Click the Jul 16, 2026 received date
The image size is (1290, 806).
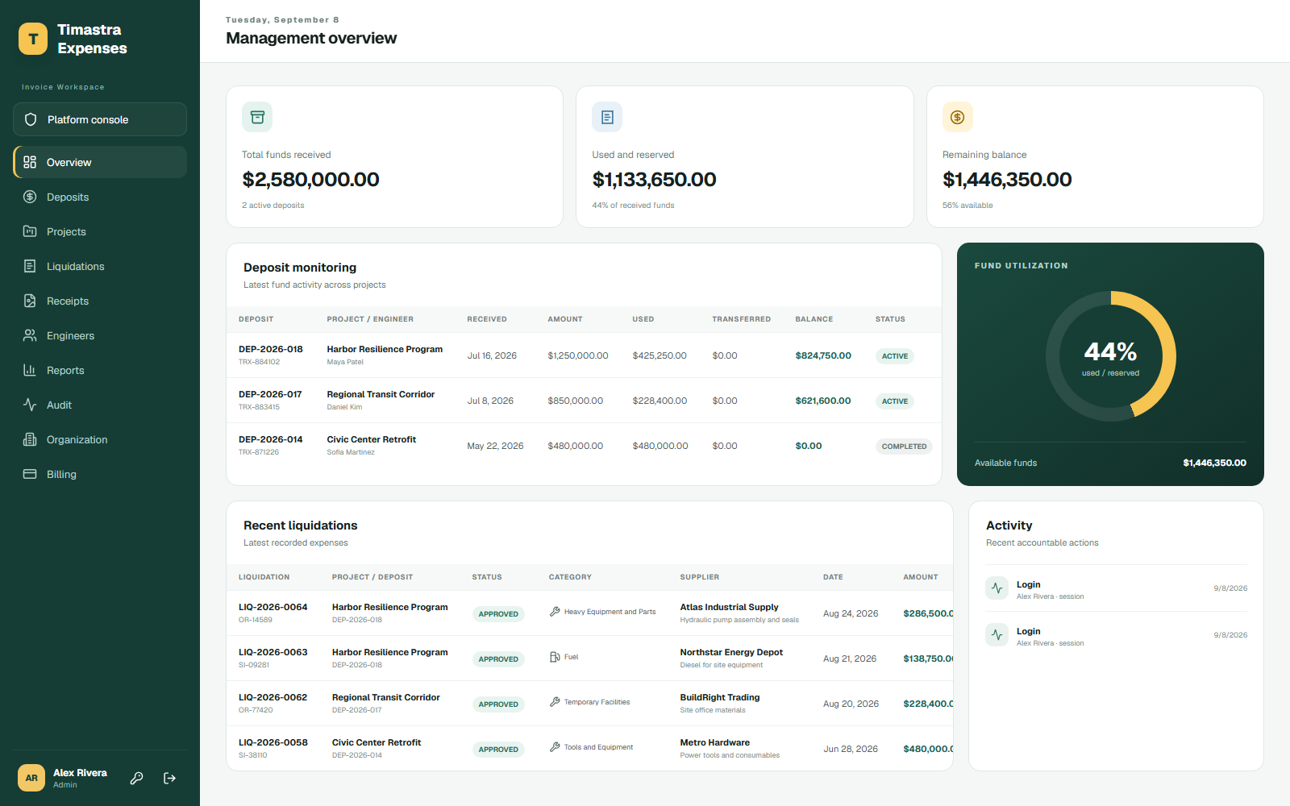click(492, 355)
